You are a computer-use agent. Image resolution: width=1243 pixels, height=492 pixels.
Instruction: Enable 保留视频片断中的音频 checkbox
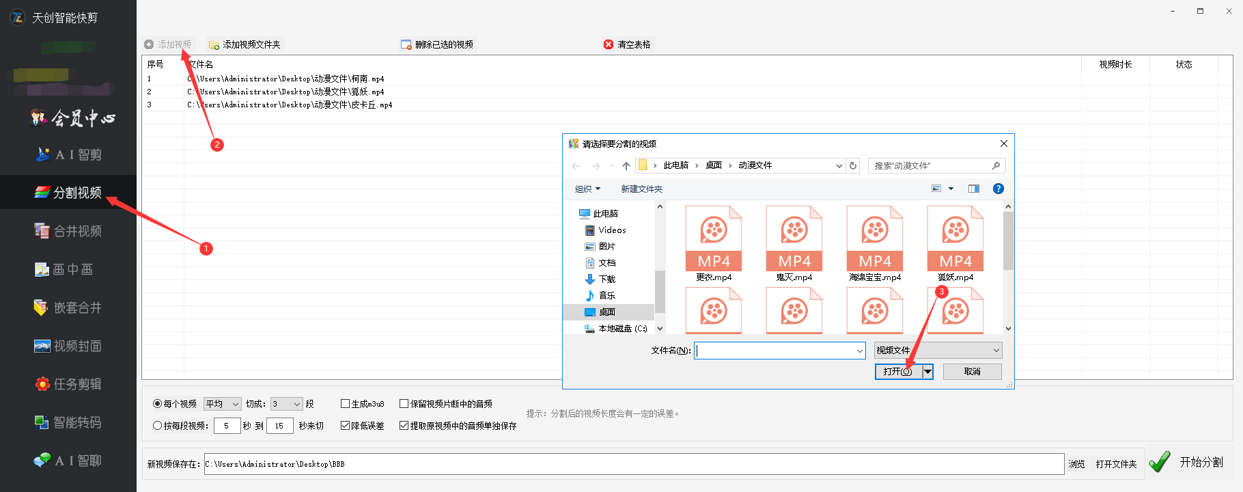[x=446, y=404]
